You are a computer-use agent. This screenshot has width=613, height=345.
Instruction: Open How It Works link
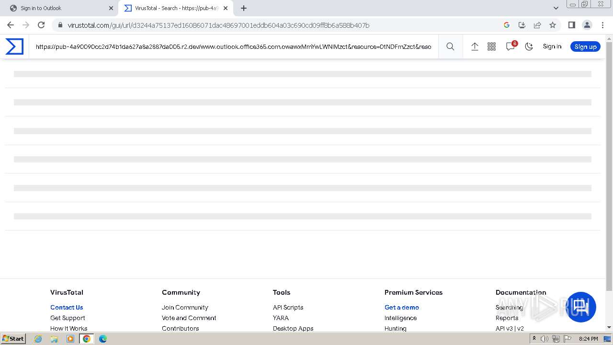pyautogui.click(x=69, y=328)
